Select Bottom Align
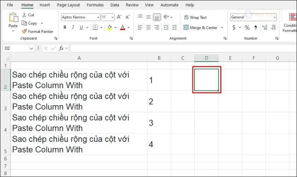 point(157,17)
